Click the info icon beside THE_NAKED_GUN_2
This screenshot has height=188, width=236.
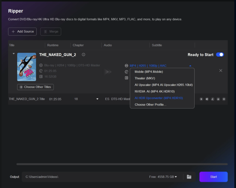click(x=84, y=55)
